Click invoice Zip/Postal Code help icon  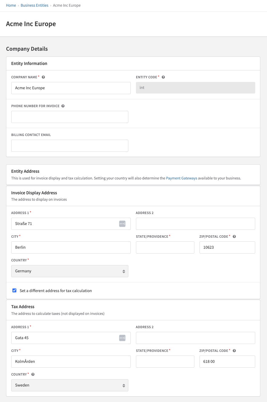click(x=234, y=237)
